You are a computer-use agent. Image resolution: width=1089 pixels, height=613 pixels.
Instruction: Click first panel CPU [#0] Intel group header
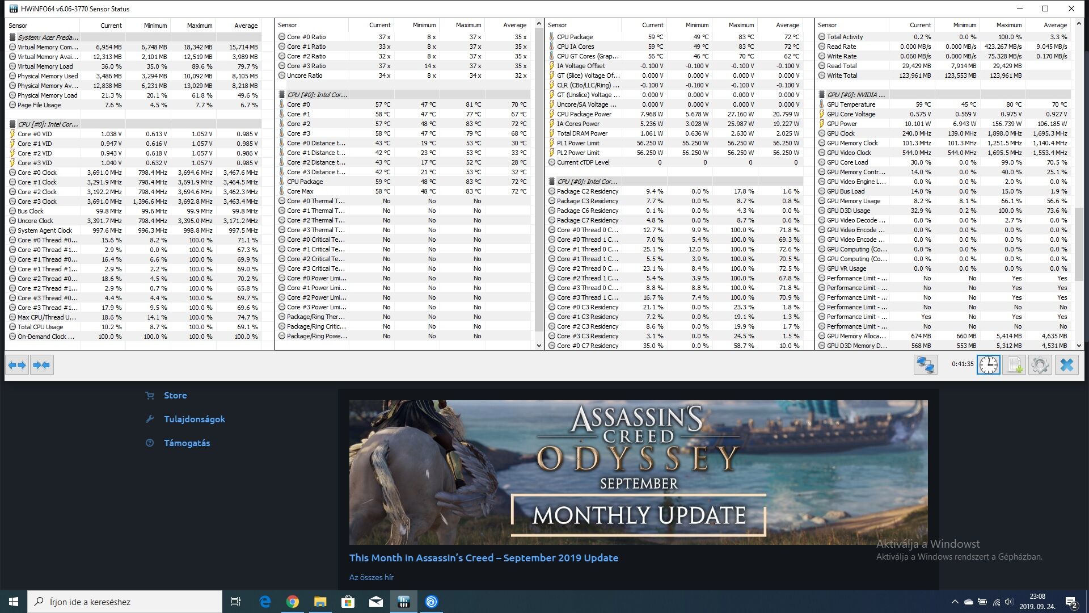click(x=134, y=124)
